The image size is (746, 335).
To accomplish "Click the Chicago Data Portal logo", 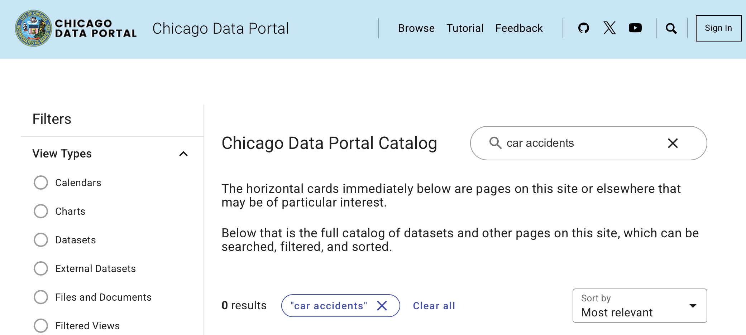I will (76, 28).
